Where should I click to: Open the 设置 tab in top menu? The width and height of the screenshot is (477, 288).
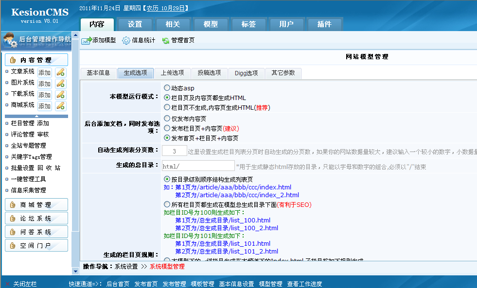click(x=134, y=24)
